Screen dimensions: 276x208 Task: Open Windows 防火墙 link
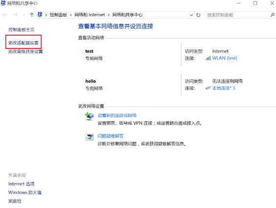pos(25,192)
